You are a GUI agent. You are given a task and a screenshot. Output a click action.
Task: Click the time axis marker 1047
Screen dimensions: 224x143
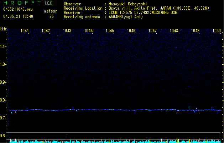click(x=152, y=31)
